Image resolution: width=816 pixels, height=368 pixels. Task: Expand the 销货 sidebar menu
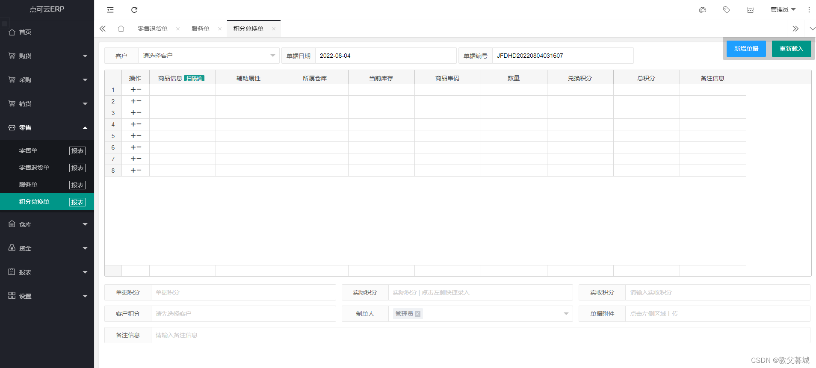tap(47, 104)
